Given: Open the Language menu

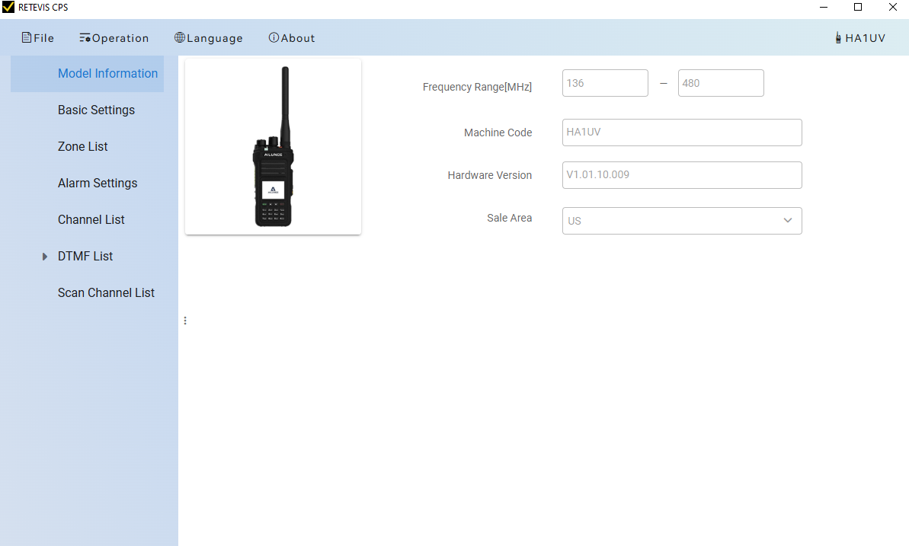Looking at the screenshot, I should click(x=214, y=38).
